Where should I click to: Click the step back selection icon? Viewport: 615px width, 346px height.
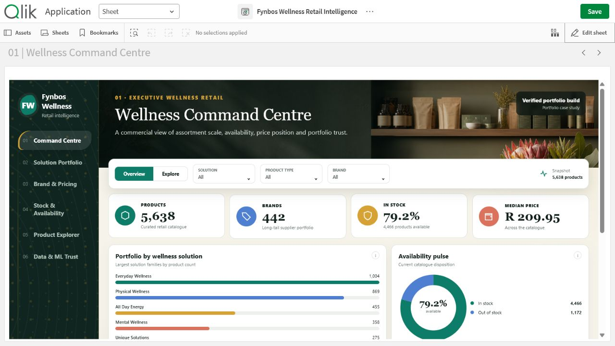point(151,33)
